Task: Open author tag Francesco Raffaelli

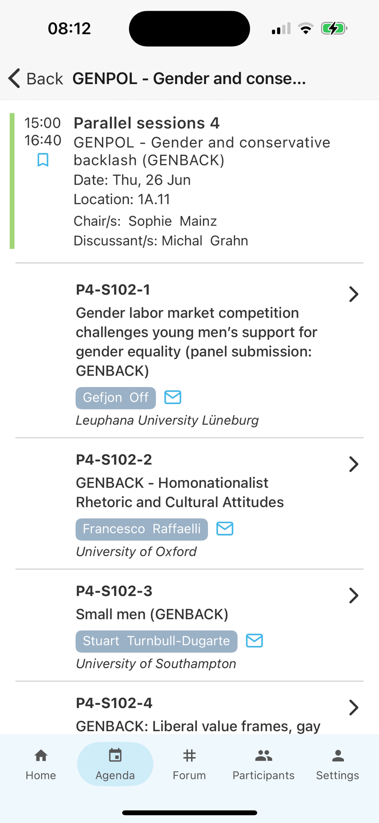Action: click(x=141, y=529)
